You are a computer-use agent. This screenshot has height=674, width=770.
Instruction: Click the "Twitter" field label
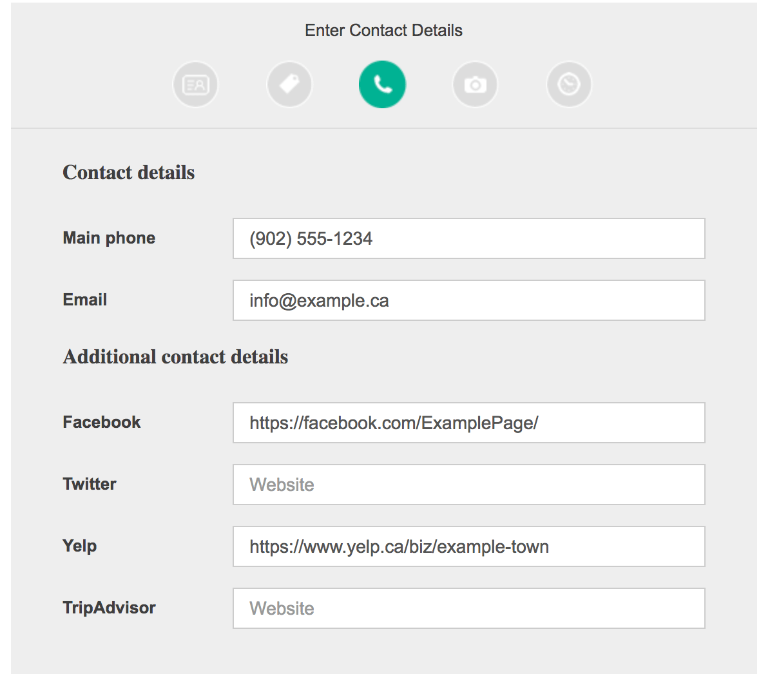click(90, 484)
